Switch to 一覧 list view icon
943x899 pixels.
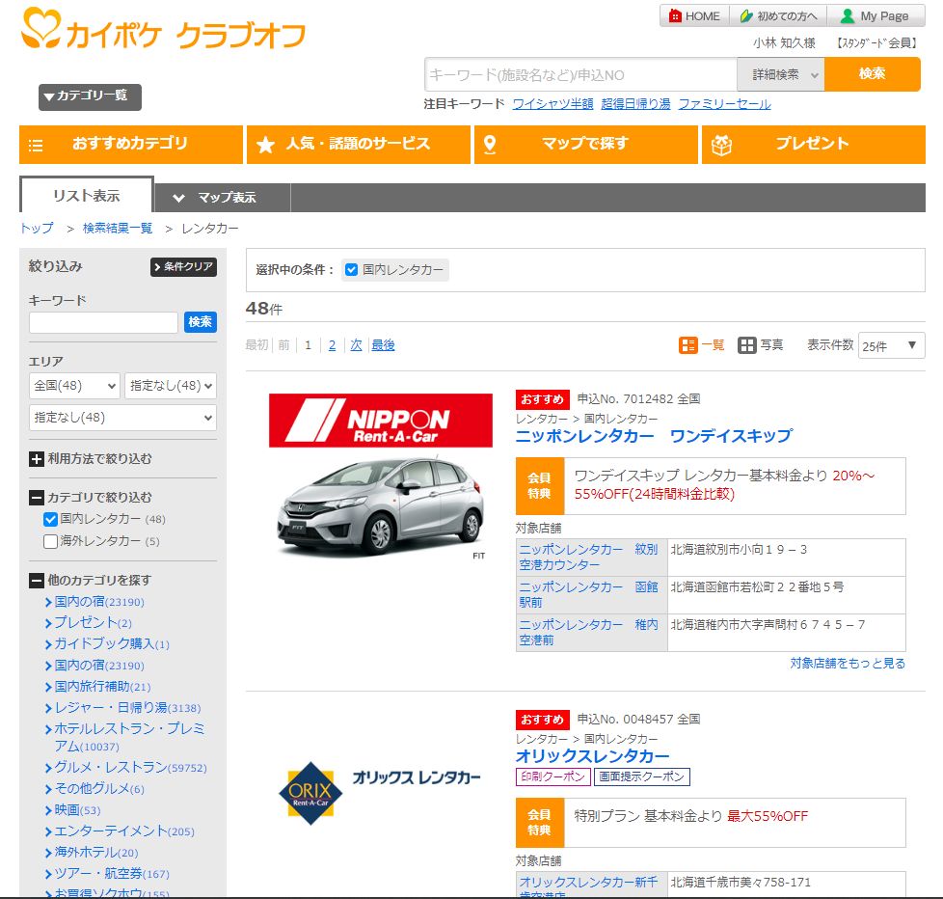click(x=688, y=344)
